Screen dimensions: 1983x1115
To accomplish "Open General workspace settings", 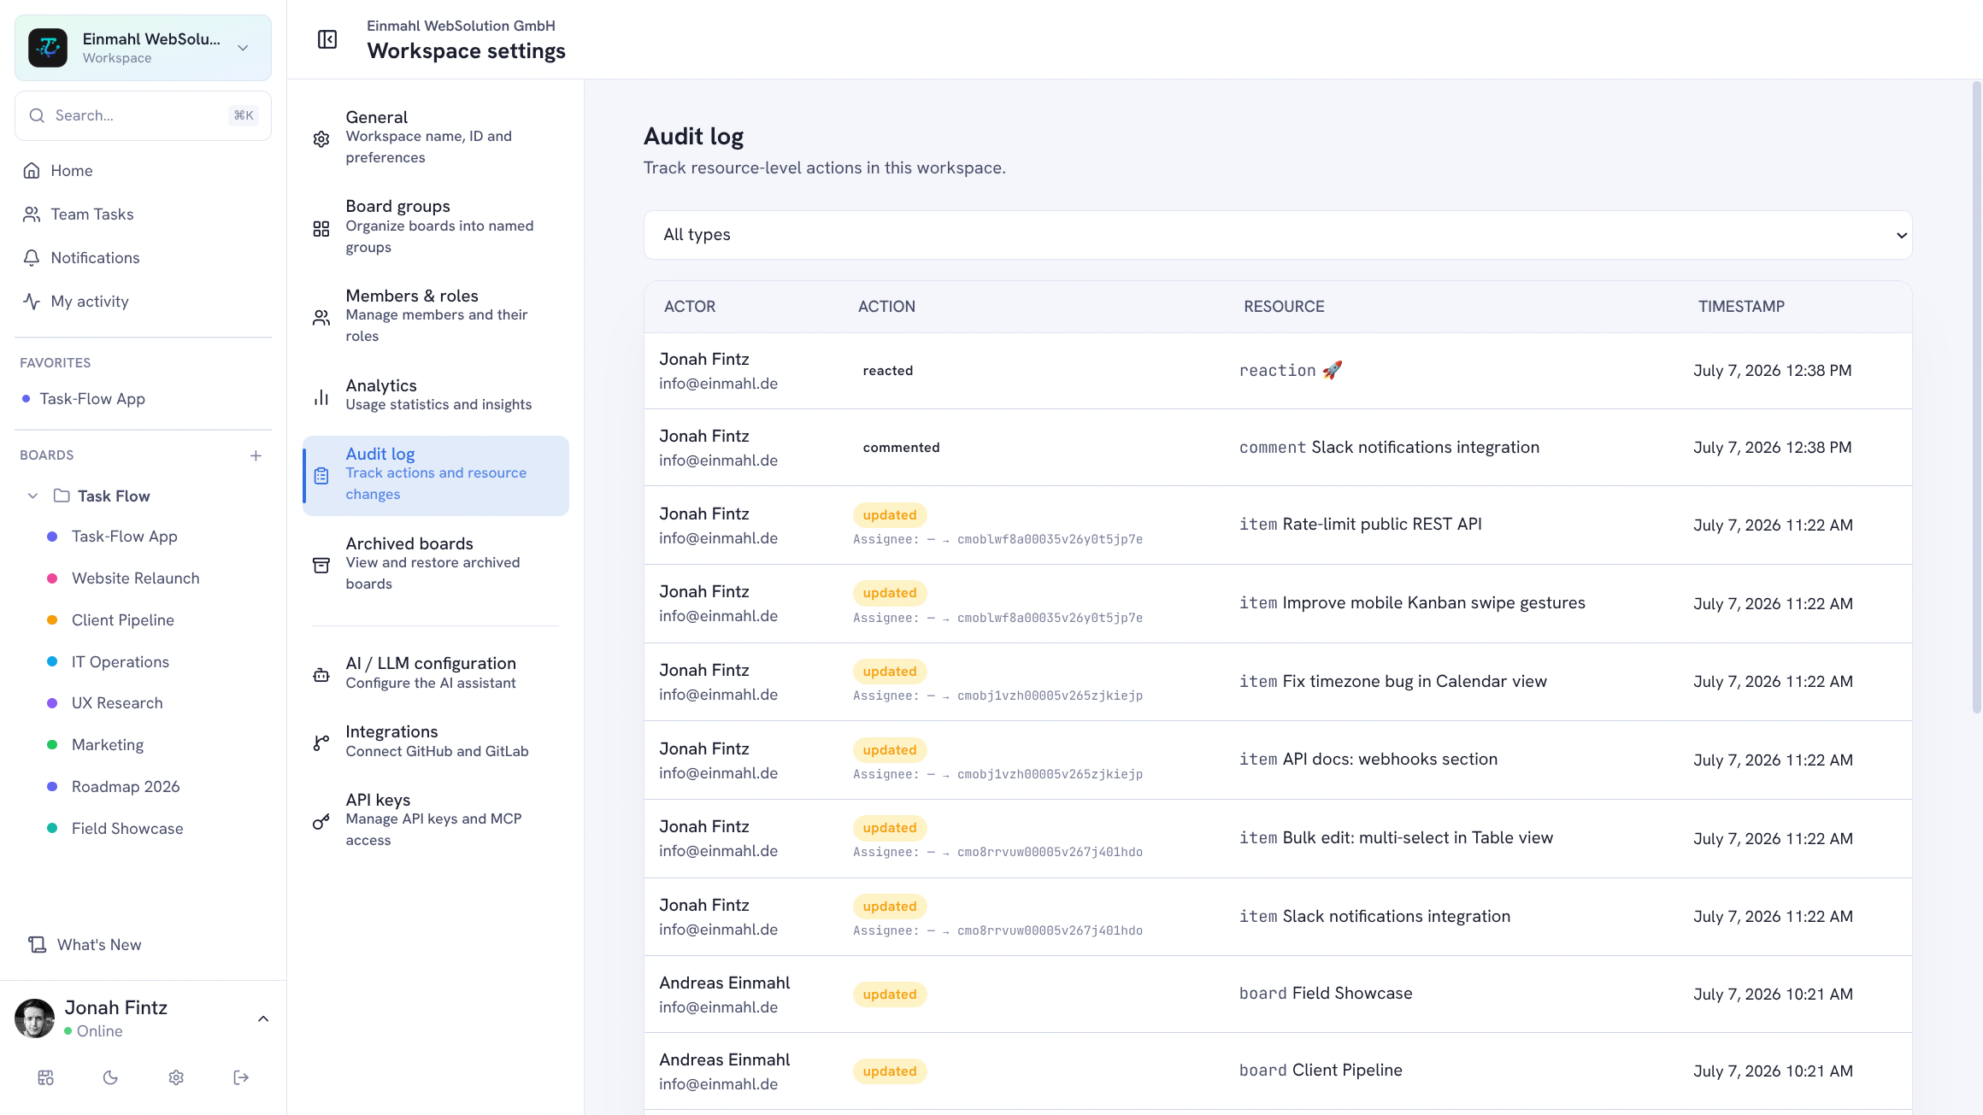I will 436,138.
